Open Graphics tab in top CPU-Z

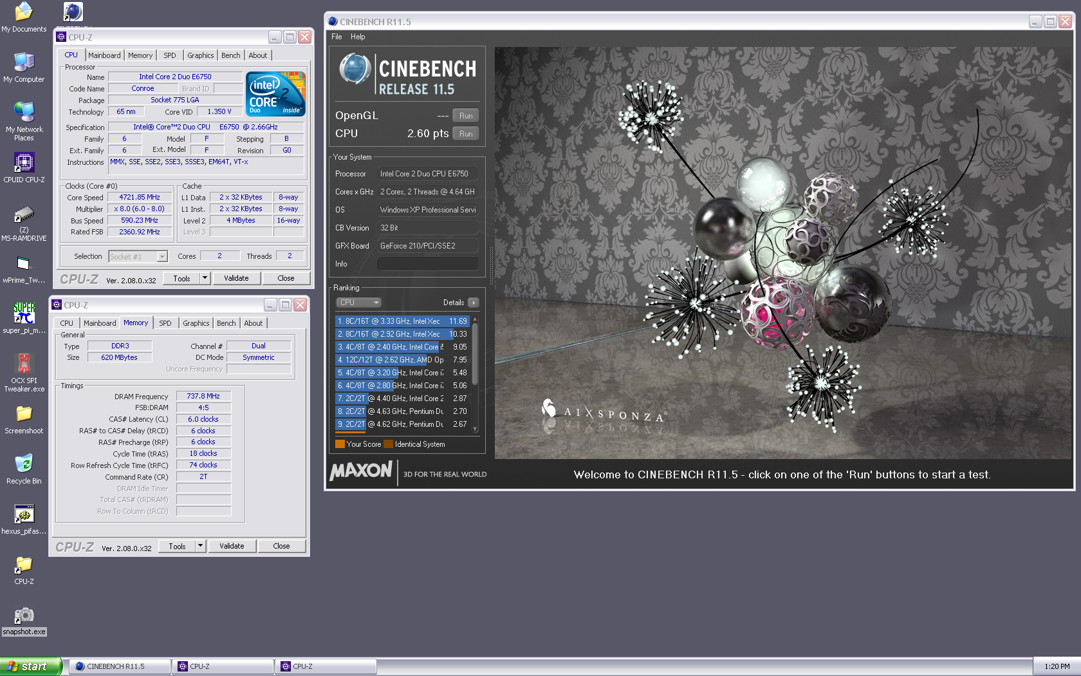[201, 55]
